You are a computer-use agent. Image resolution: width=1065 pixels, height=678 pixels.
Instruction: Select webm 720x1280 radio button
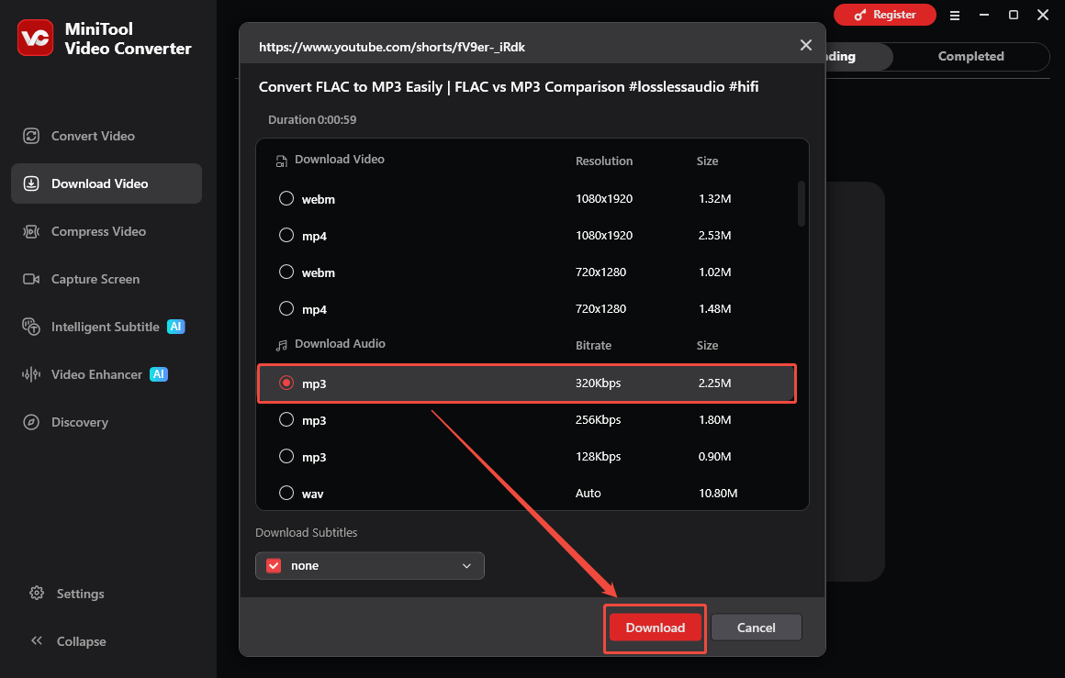point(286,272)
